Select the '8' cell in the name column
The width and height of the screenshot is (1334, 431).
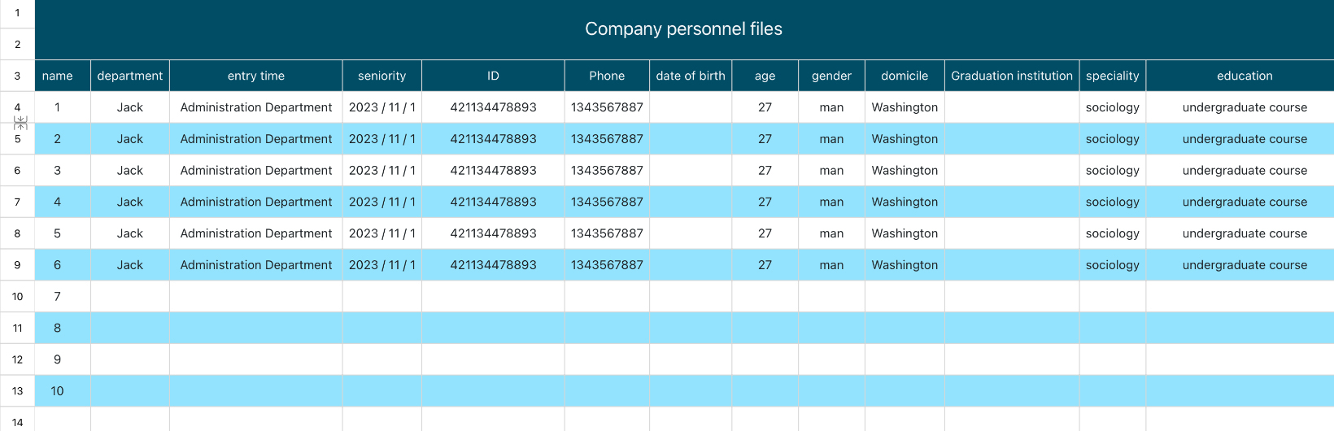coord(63,328)
